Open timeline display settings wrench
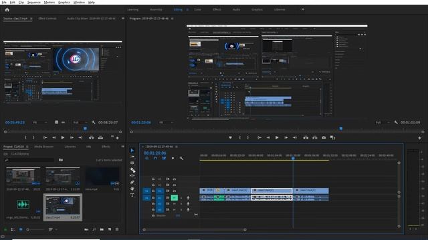Image resolution: width=428 pixels, height=240 pixels. (181, 158)
